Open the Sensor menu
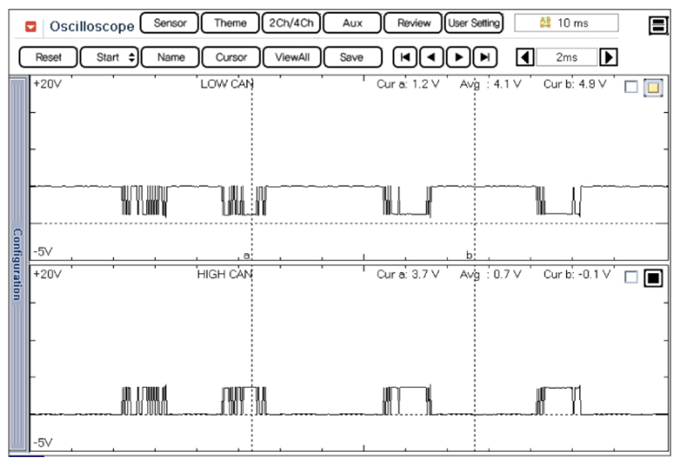680x465 pixels. (x=169, y=23)
